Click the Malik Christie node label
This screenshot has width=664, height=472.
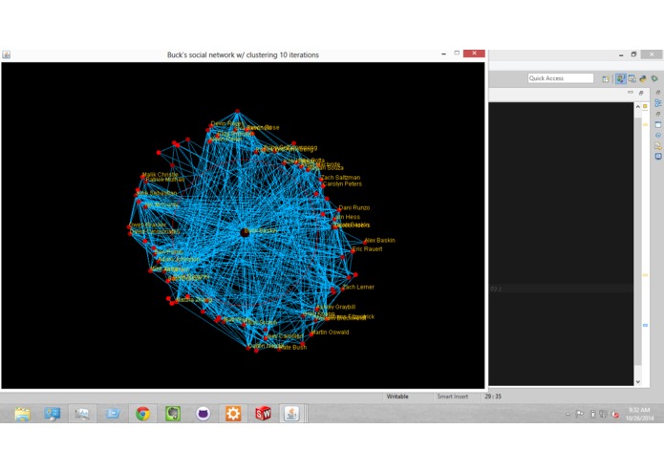pyautogui.click(x=161, y=175)
